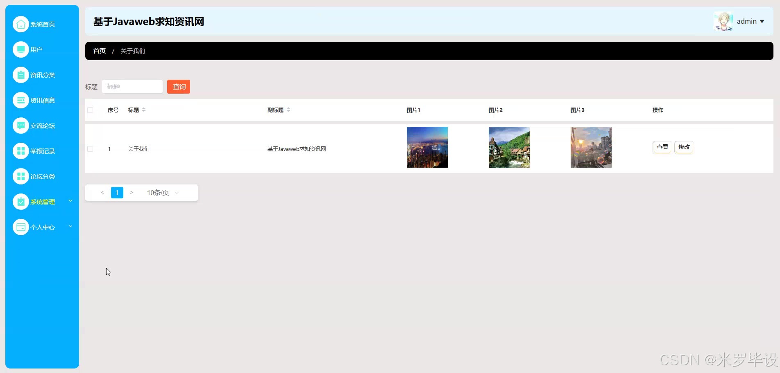Image resolution: width=780 pixels, height=373 pixels.
Task: Click the 举报记录 grid icon
Action: 21,151
